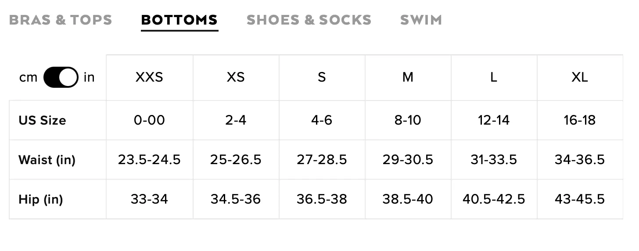Image resolution: width=639 pixels, height=251 pixels.
Task: Click the 'cm' unit label
Action: click(x=29, y=78)
